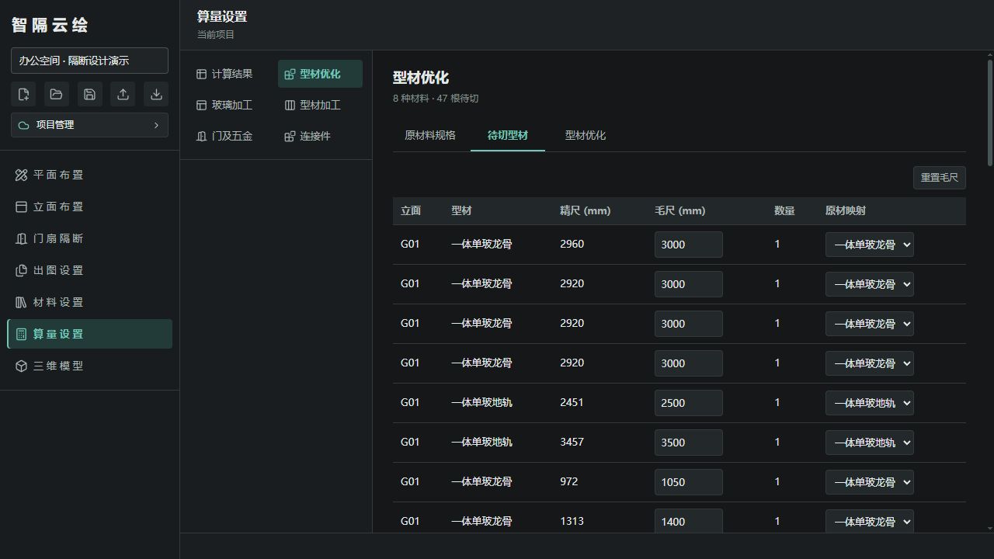Click the 毛尺 field showing 3500
Screen dimensions: 994x559
[689, 443]
